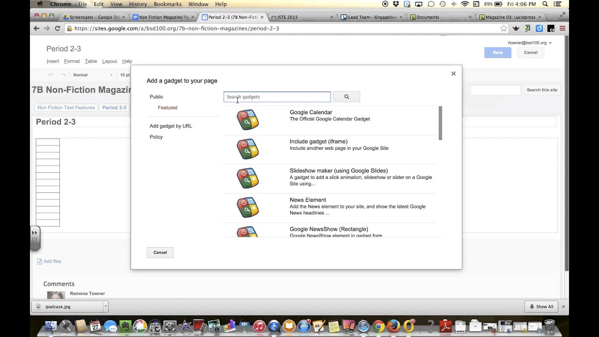Open Firefox from the Dock

tap(394, 326)
